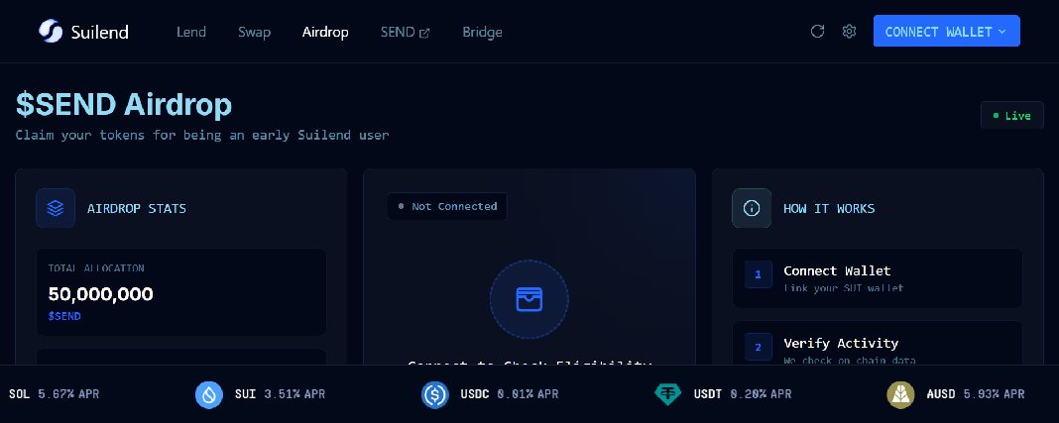Select step 1 Connect Wallet

point(878,278)
